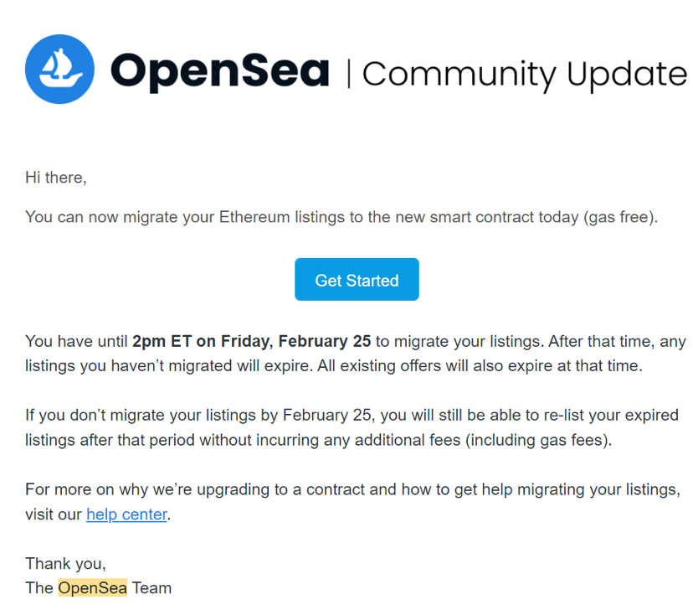Click the 'If you don't migrate your listings' line

(352, 416)
